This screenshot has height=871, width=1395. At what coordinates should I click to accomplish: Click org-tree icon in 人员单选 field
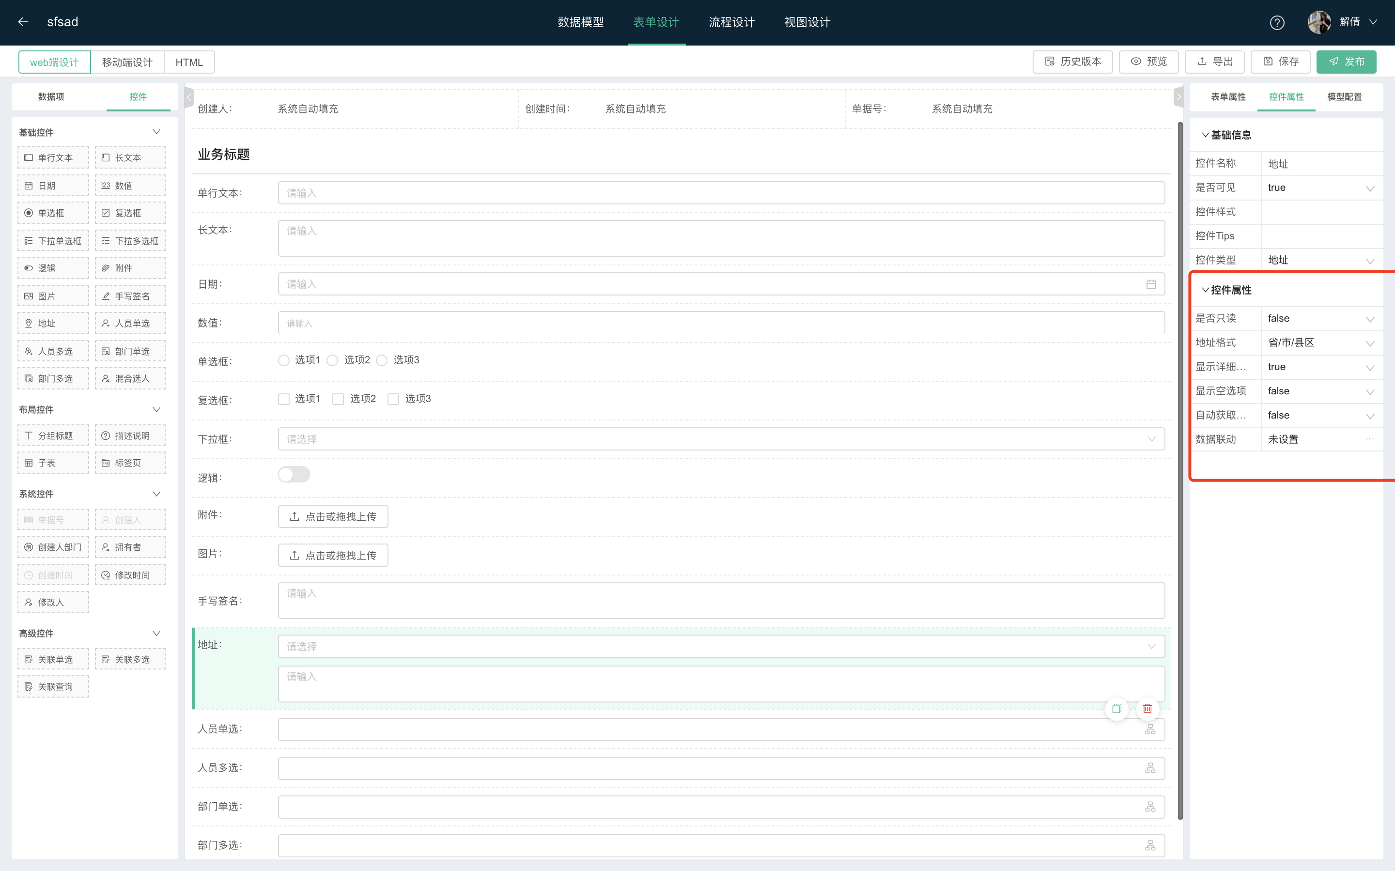coord(1150,729)
